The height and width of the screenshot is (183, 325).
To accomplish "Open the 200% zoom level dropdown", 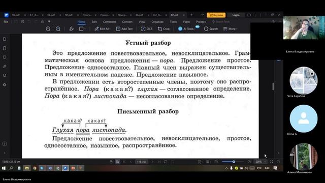I will tap(261, 162).
